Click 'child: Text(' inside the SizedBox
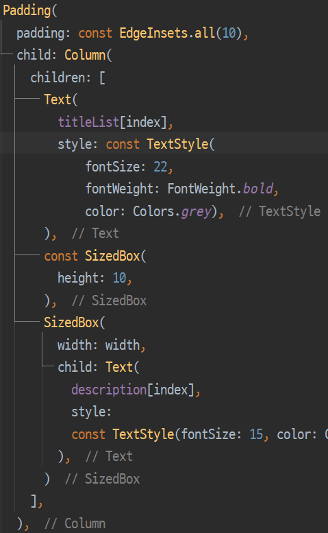The width and height of the screenshot is (328, 533). tap(99, 367)
